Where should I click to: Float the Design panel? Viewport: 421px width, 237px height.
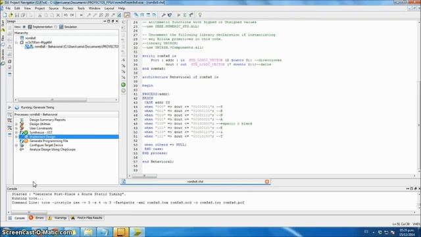(x=112, y=21)
